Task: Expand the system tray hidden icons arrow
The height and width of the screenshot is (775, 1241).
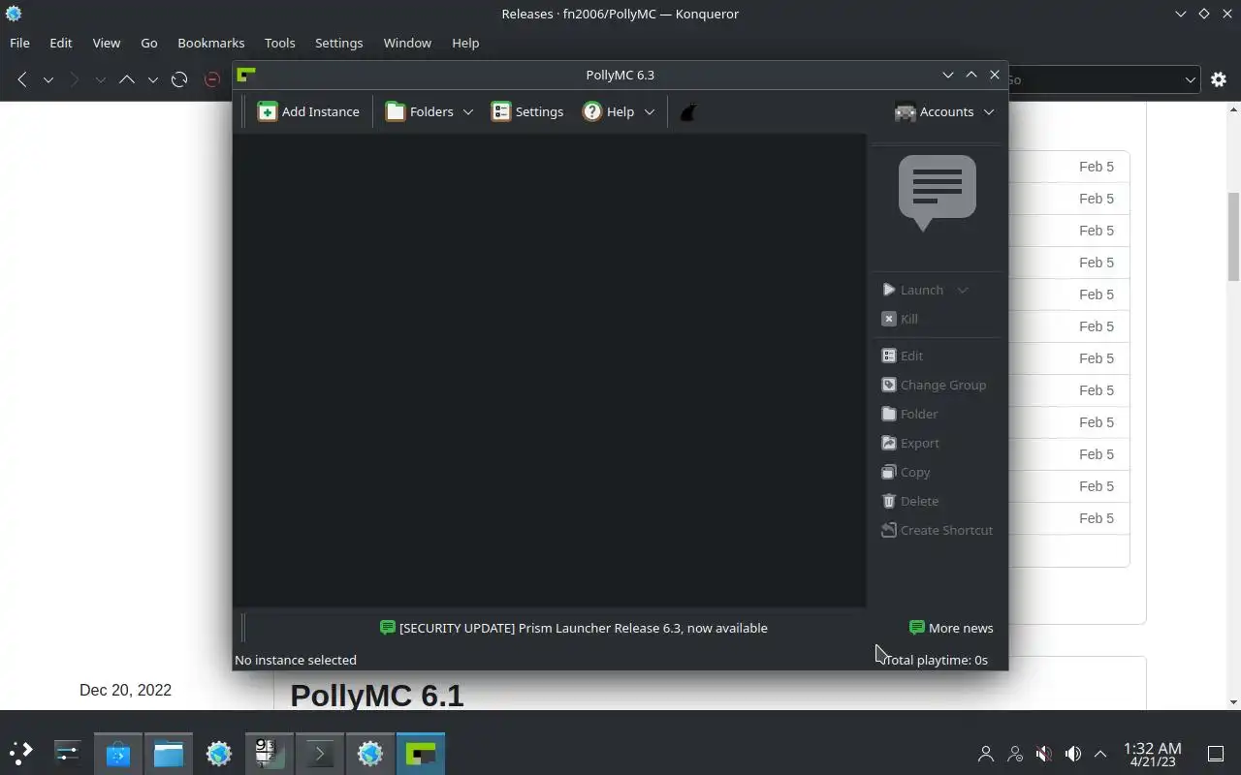Action: tap(1100, 753)
